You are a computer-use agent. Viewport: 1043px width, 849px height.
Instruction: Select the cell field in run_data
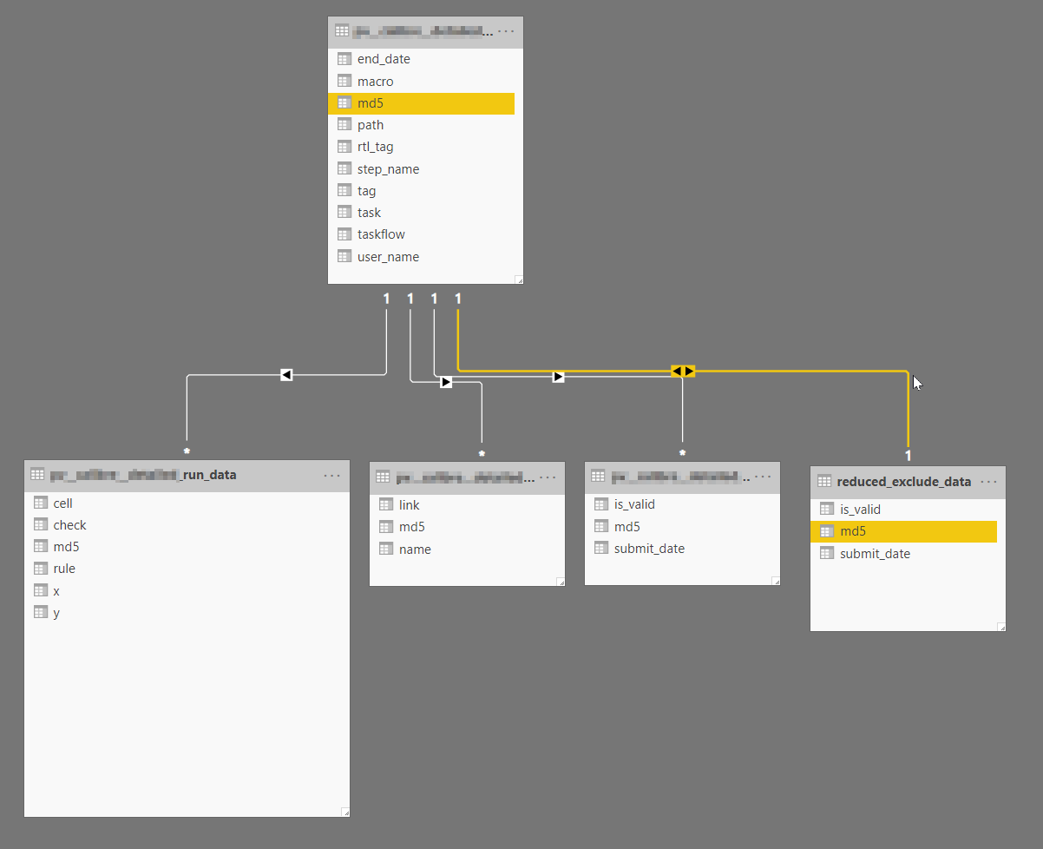182,503
